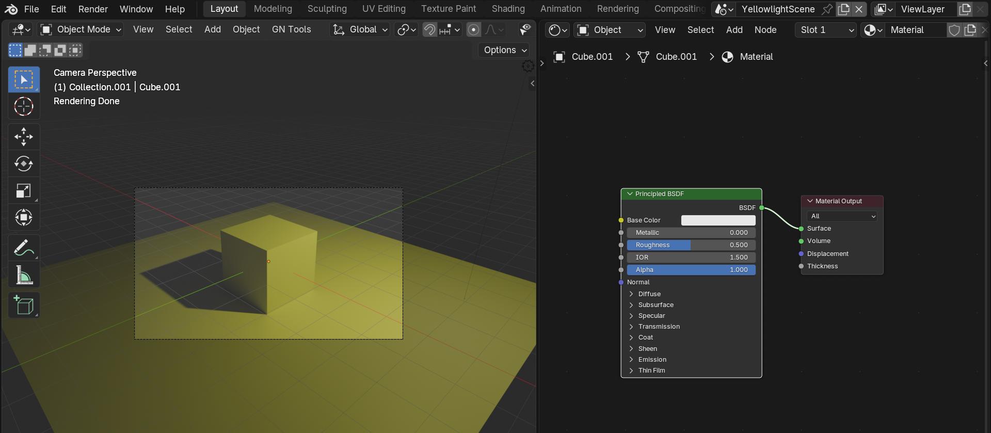The image size is (991, 433).
Task: Collapse the Material Output node
Action: [810, 201]
